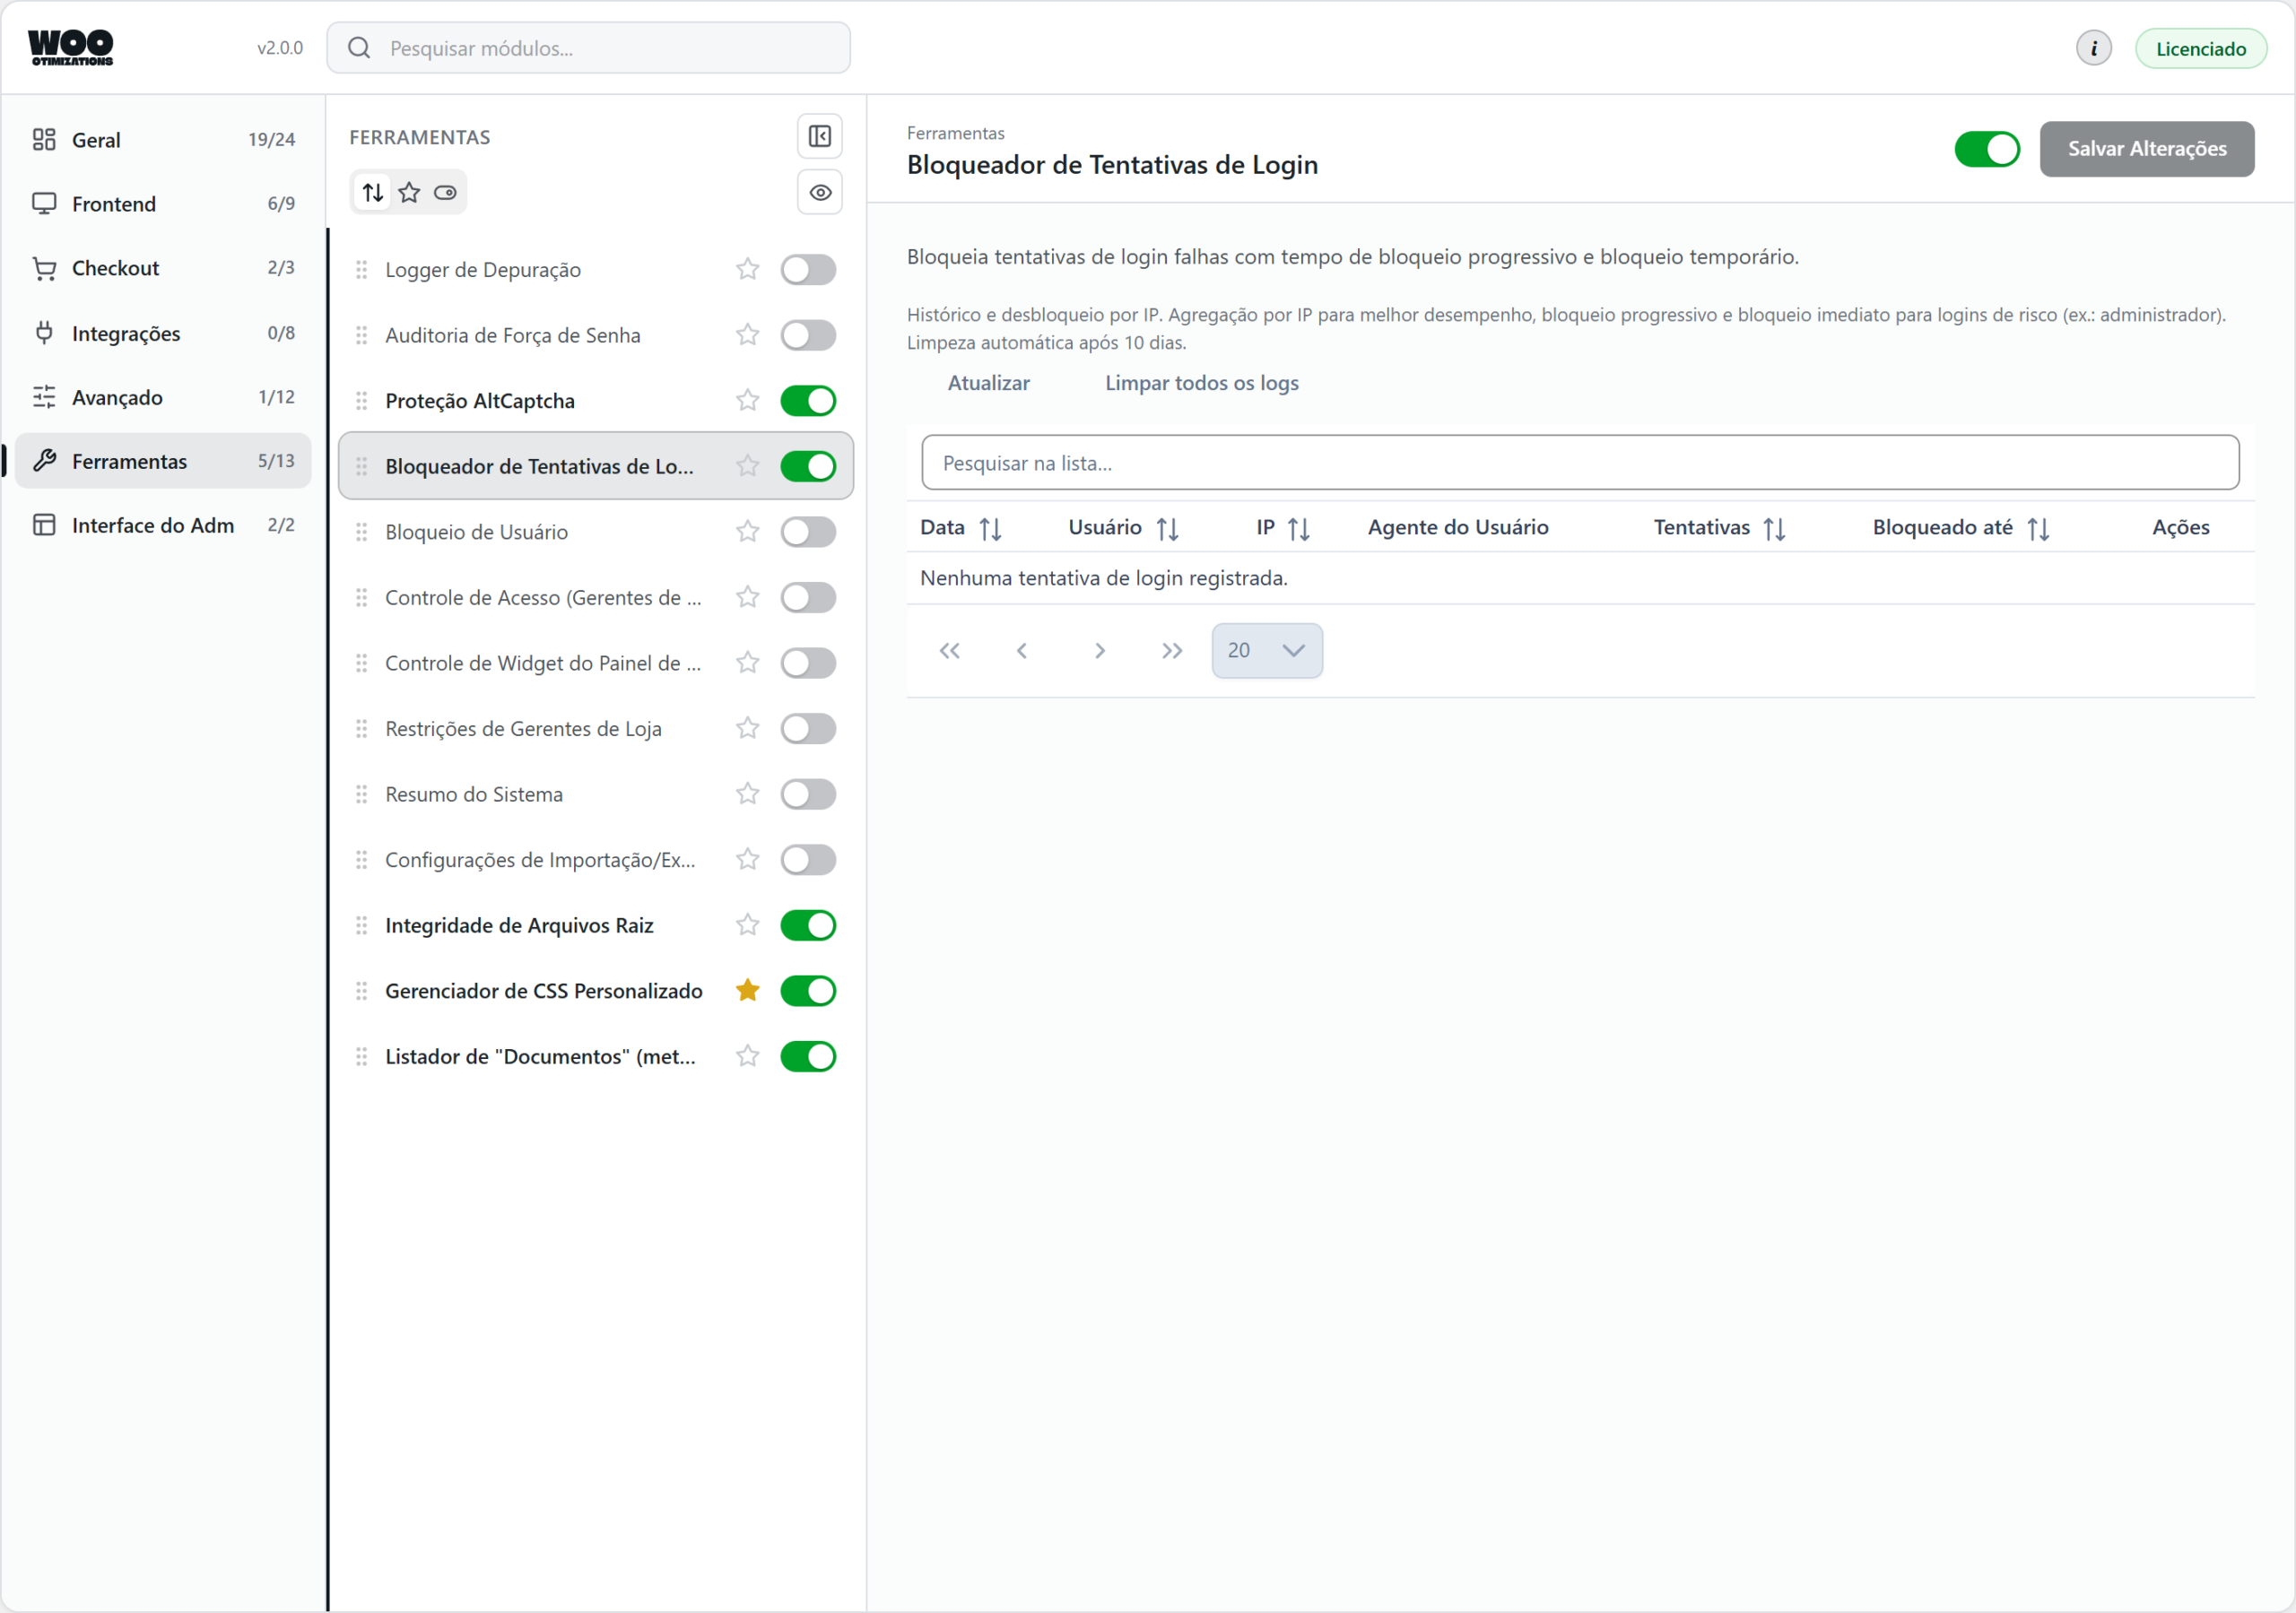Disable Listador de "Documentos" toggle

[808, 1056]
